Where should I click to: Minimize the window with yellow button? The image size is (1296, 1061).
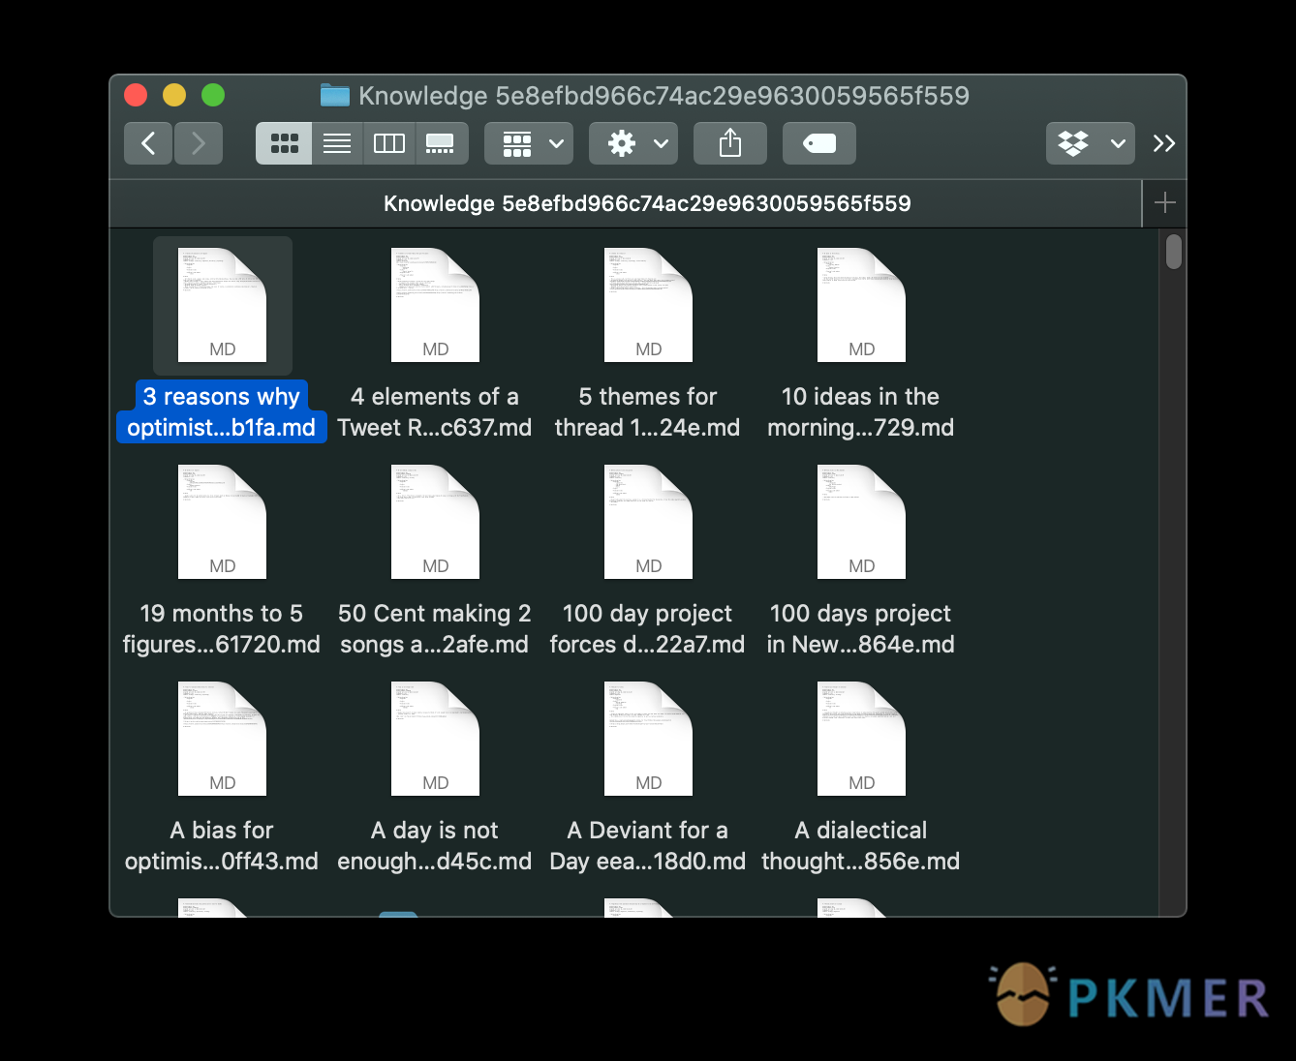click(x=174, y=95)
